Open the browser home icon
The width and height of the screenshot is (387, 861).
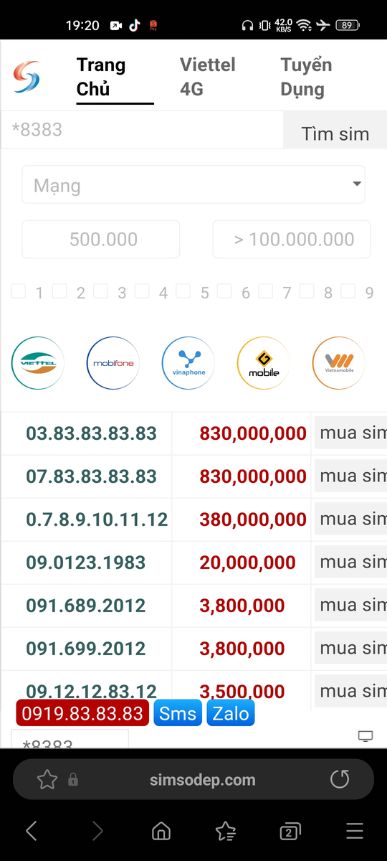[x=161, y=831]
